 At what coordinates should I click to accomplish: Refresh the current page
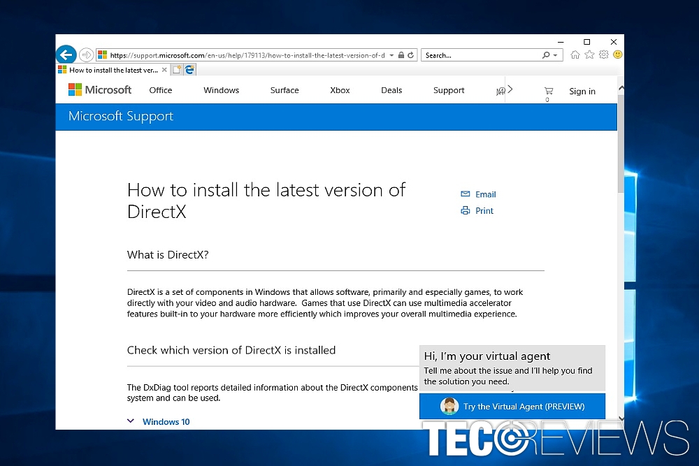410,55
